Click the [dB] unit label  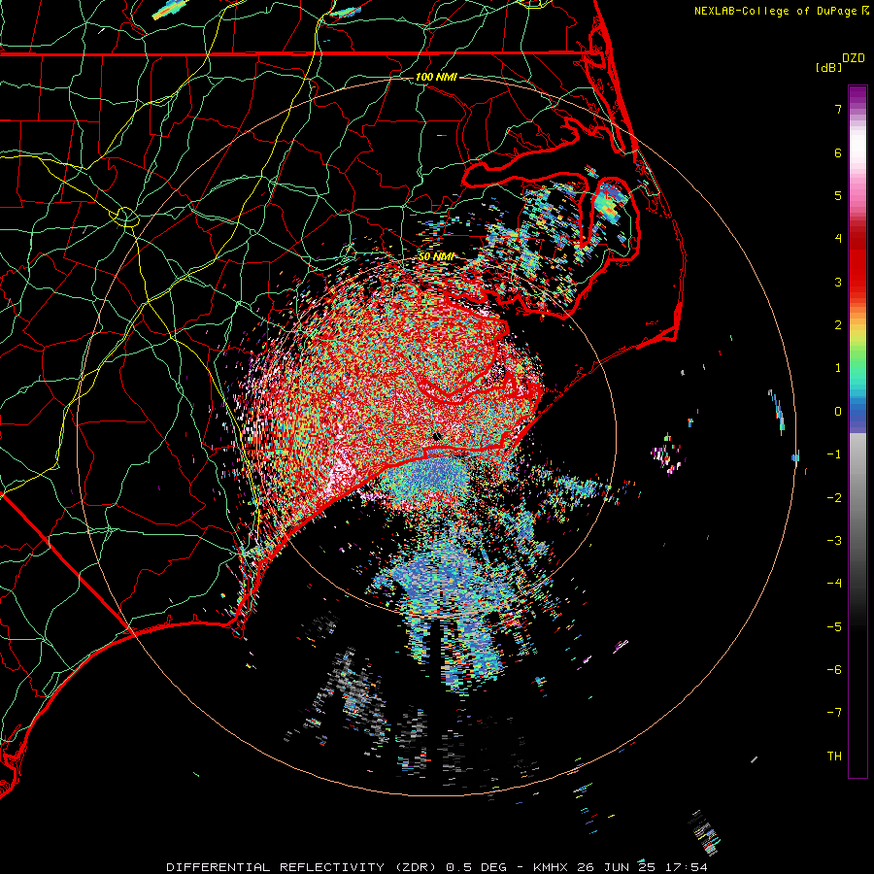(828, 68)
